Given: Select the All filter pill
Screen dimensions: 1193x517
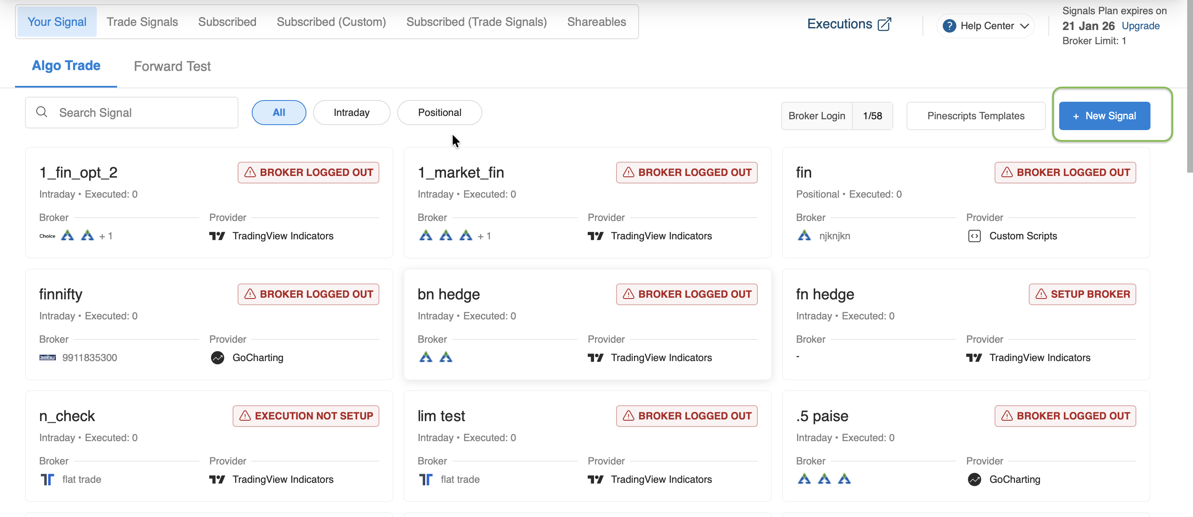Looking at the screenshot, I should point(279,113).
